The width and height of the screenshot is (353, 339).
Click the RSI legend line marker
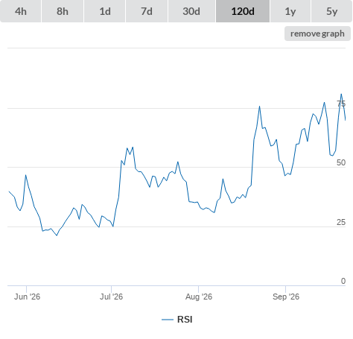pyautogui.click(x=168, y=320)
